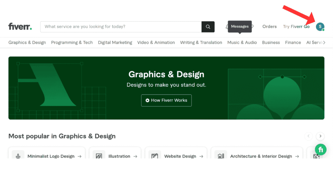This screenshot has width=333, height=187.
Task: Open the AI Services category menu
Action: click(x=314, y=43)
